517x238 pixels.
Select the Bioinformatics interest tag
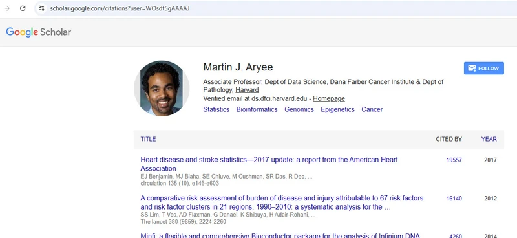[x=257, y=109]
